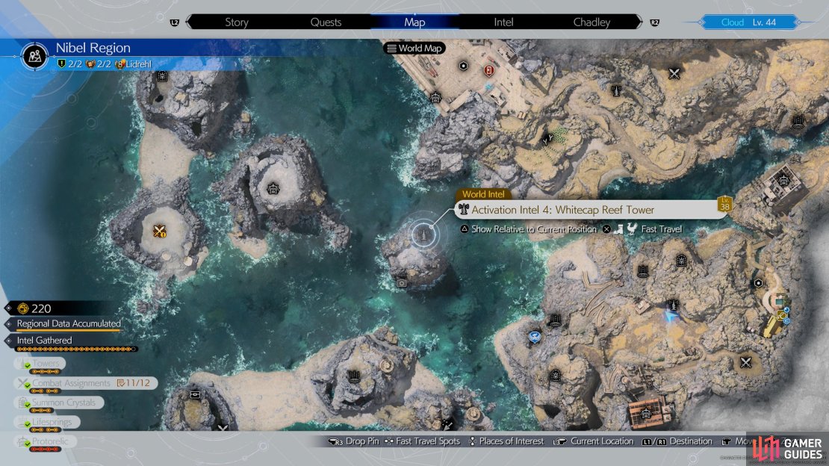Select the building marker on the east fortress
829x466 pixels.
pyautogui.click(x=783, y=181)
